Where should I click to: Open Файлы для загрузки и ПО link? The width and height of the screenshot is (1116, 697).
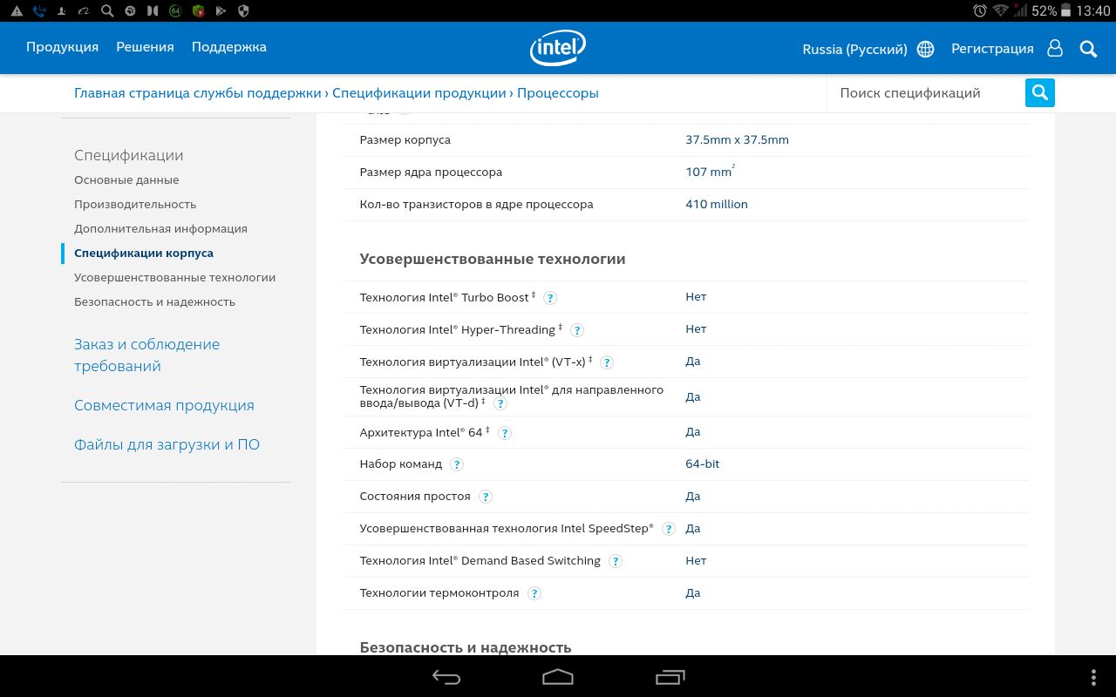pos(167,444)
